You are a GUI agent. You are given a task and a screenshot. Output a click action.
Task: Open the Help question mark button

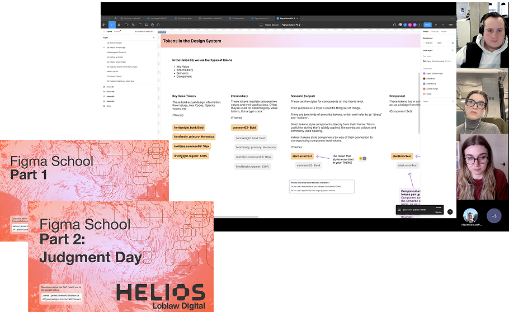[450, 212]
